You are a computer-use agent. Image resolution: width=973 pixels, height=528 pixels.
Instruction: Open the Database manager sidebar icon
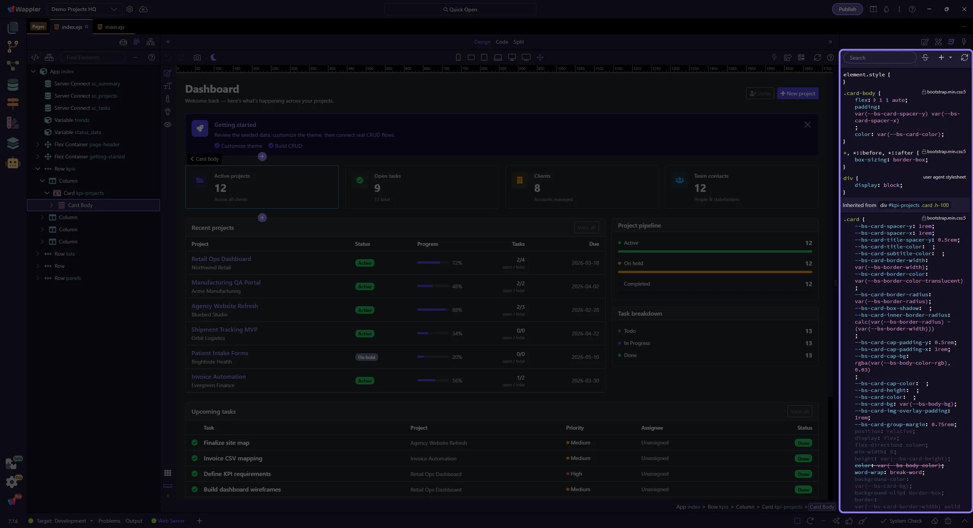coord(13,84)
